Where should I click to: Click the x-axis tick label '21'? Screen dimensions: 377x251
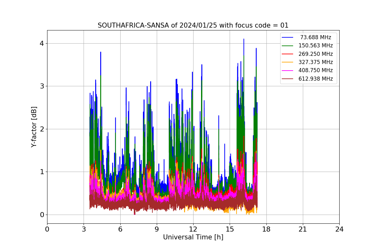pyautogui.click(x=303, y=229)
